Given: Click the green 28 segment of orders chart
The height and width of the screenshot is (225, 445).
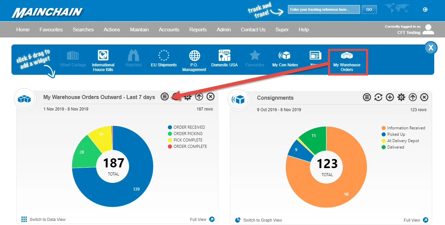Looking at the screenshot, I should pyautogui.click(x=82, y=152).
